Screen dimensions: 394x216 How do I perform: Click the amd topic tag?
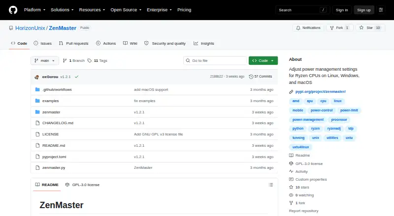point(296,101)
